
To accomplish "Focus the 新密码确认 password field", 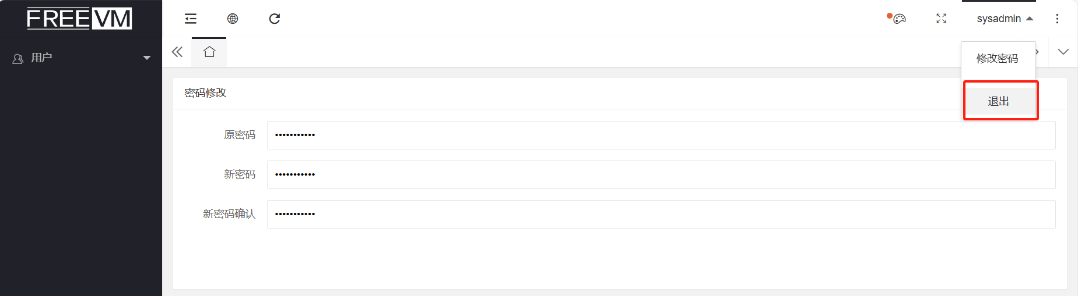I will tap(661, 214).
